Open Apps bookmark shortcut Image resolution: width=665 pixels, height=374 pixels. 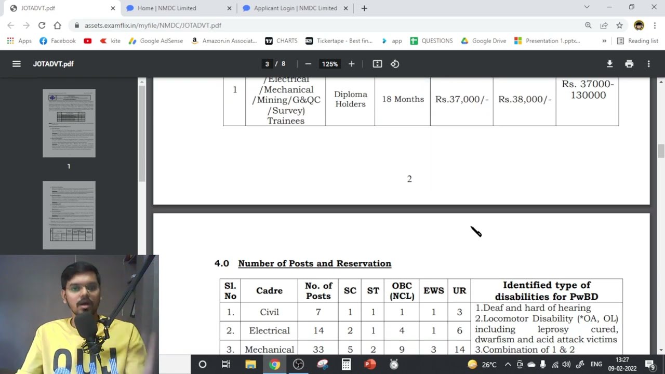point(19,41)
